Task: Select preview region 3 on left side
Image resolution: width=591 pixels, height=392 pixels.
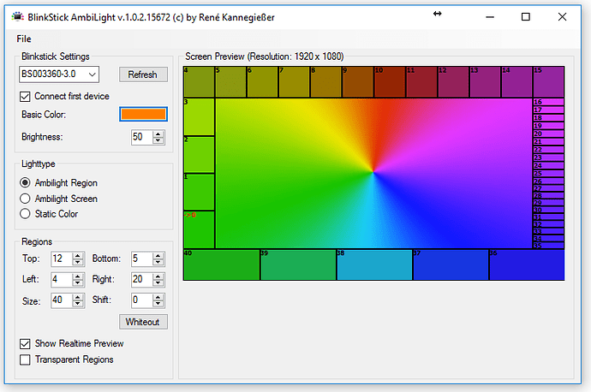Action: 199,116
